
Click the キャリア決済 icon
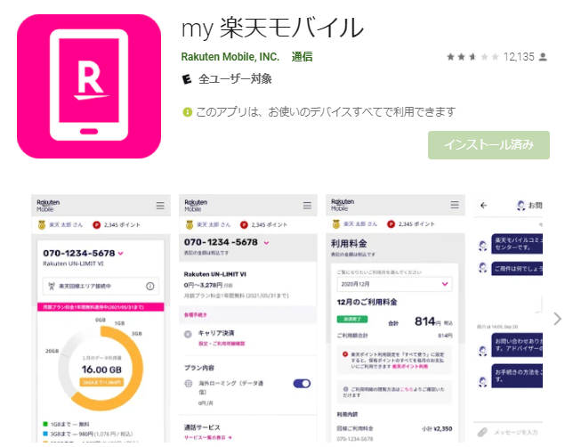(188, 334)
